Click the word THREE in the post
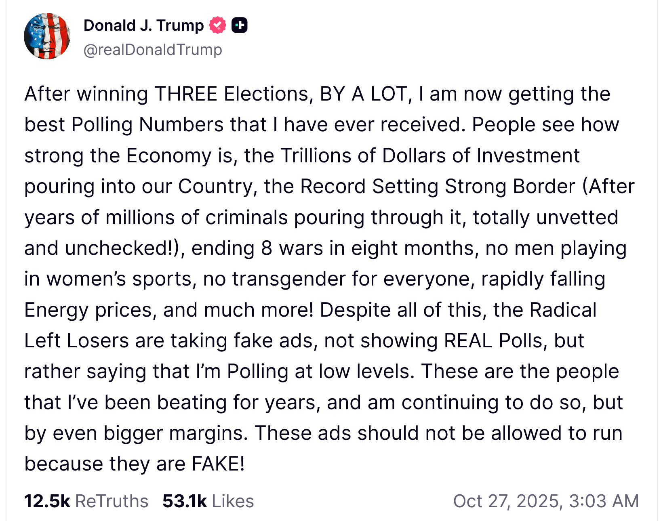The height and width of the screenshot is (521, 661). [x=186, y=94]
